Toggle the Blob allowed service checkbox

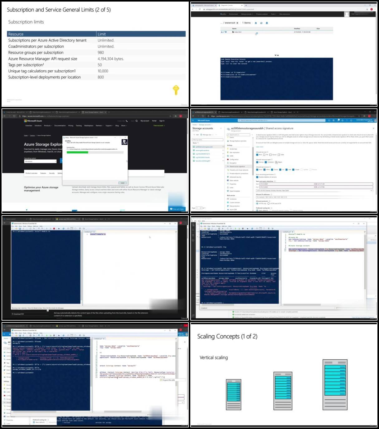click(x=257, y=155)
